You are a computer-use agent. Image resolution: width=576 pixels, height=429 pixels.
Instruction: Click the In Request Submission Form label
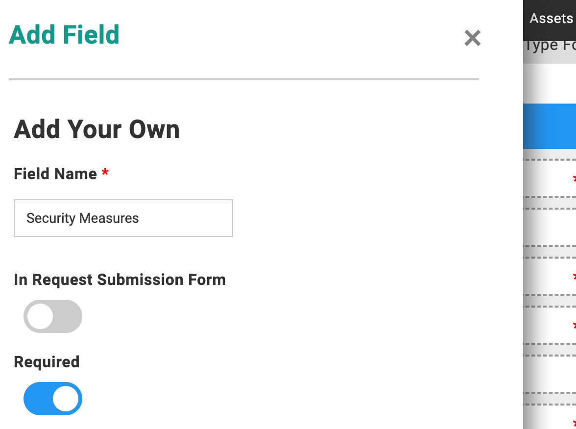pos(120,280)
